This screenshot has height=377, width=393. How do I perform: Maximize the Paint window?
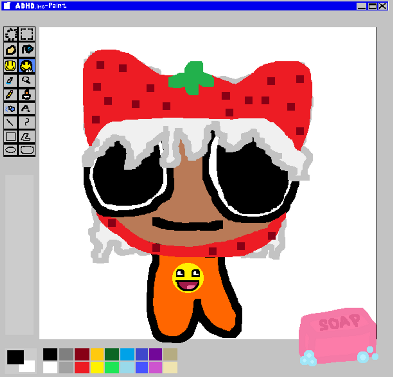point(373,6)
